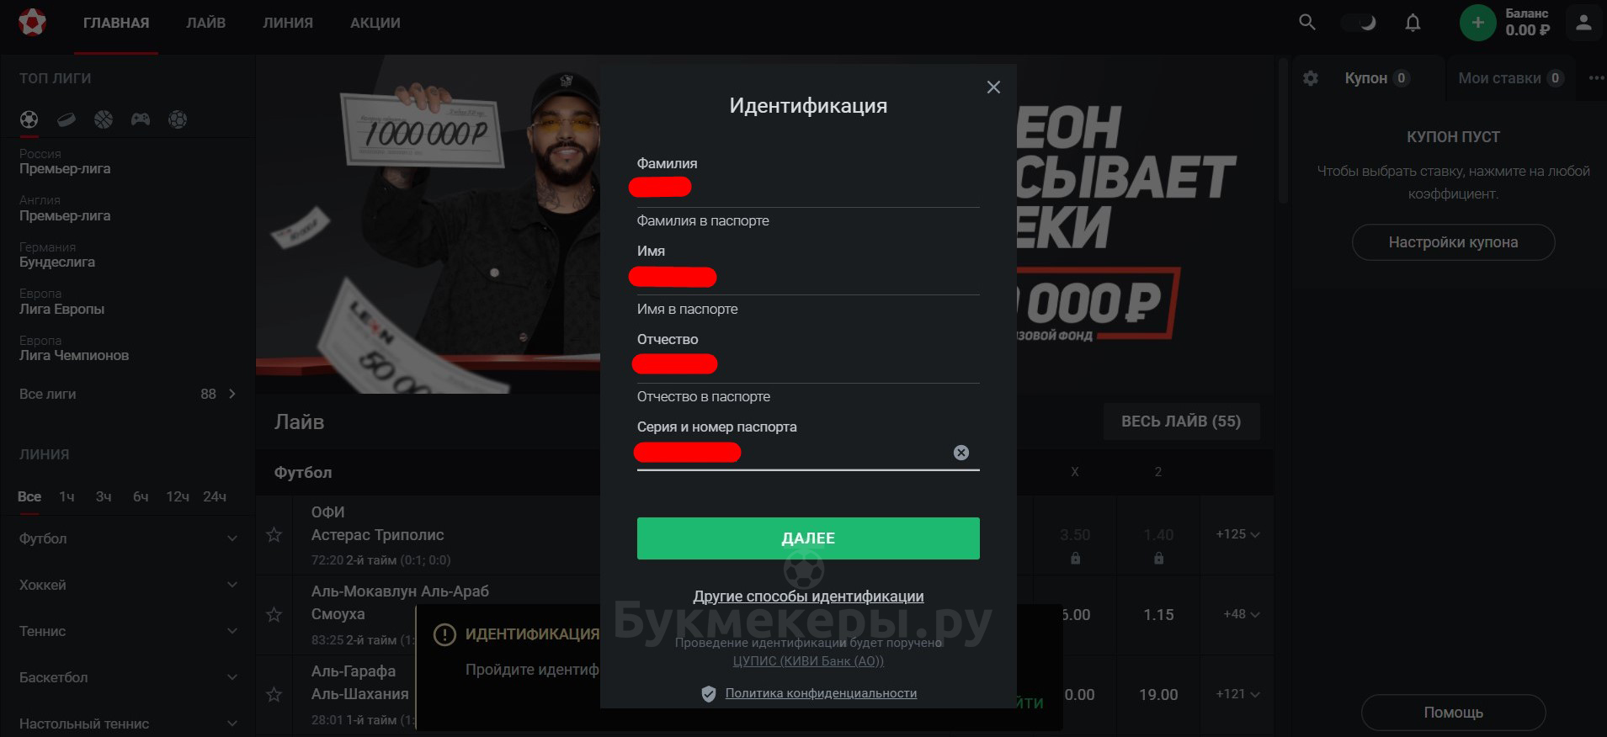Screen dimensions: 1607x737
Task: Open the notifications bell
Action: 1413,23
